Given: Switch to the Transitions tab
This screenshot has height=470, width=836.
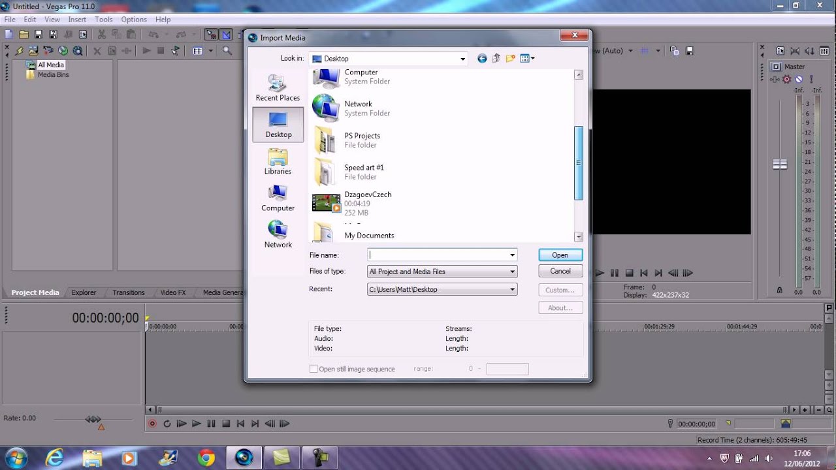Looking at the screenshot, I should pyautogui.click(x=129, y=292).
